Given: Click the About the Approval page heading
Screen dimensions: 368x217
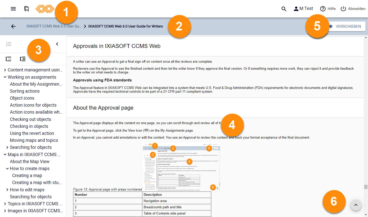Looking at the screenshot, I should coord(103,108).
